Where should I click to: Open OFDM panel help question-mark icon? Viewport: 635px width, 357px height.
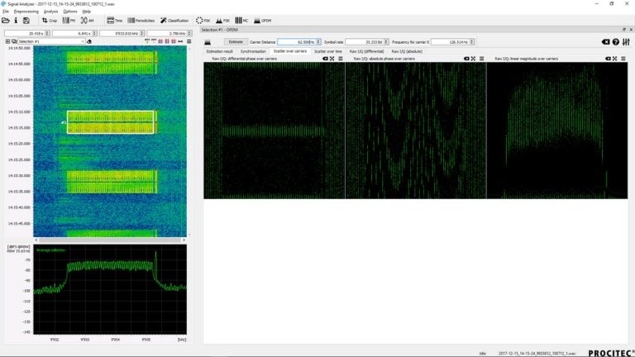616,41
